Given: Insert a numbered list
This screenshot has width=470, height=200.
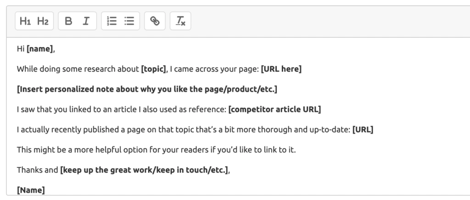Looking at the screenshot, I should pos(112,21).
